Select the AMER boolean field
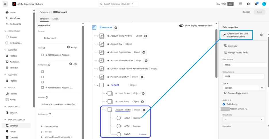The width and height of the screenshot is (269, 139). [x=119, y=118]
